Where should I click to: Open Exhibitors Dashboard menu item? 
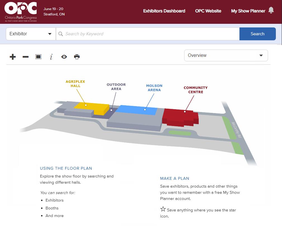[x=164, y=11]
